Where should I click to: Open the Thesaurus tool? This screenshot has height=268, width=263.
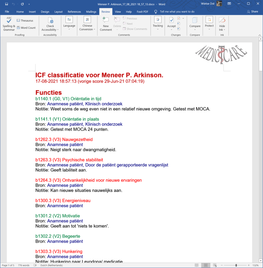click(x=25, y=20)
